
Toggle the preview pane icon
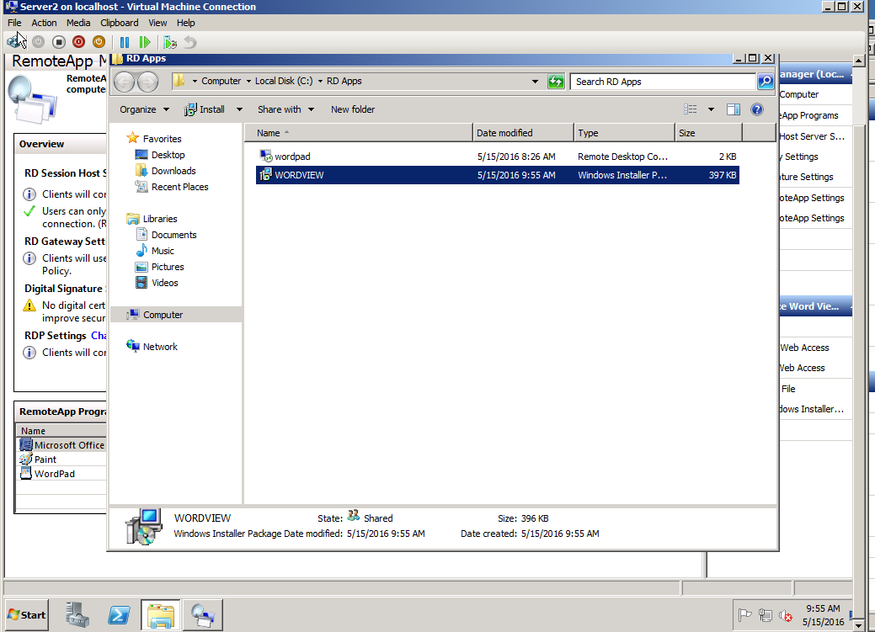point(734,109)
